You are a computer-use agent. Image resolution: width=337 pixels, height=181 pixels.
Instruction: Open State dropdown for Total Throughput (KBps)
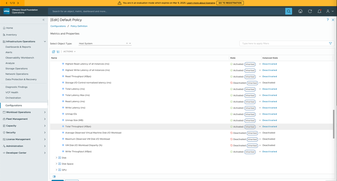(x=260, y=127)
